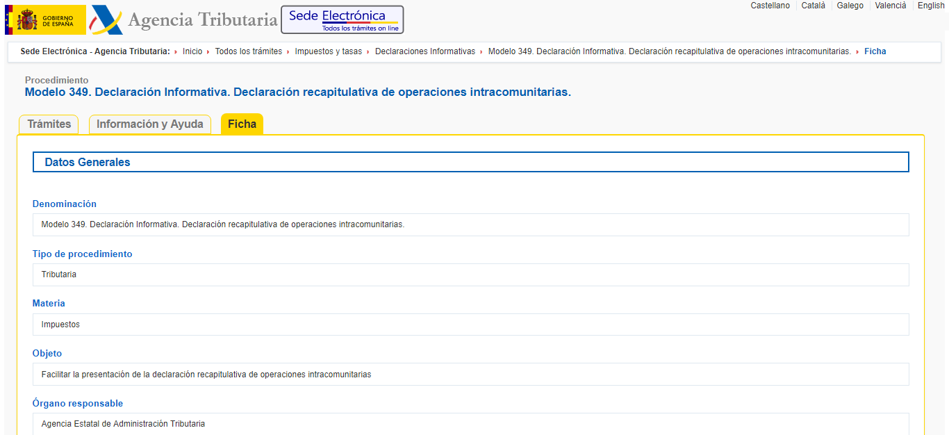Image resolution: width=949 pixels, height=435 pixels.
Task: Choose the Valencià language link
Action: [x=890, y=6]
